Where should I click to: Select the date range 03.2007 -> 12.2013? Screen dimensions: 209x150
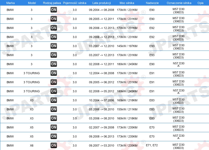(102, 55)
